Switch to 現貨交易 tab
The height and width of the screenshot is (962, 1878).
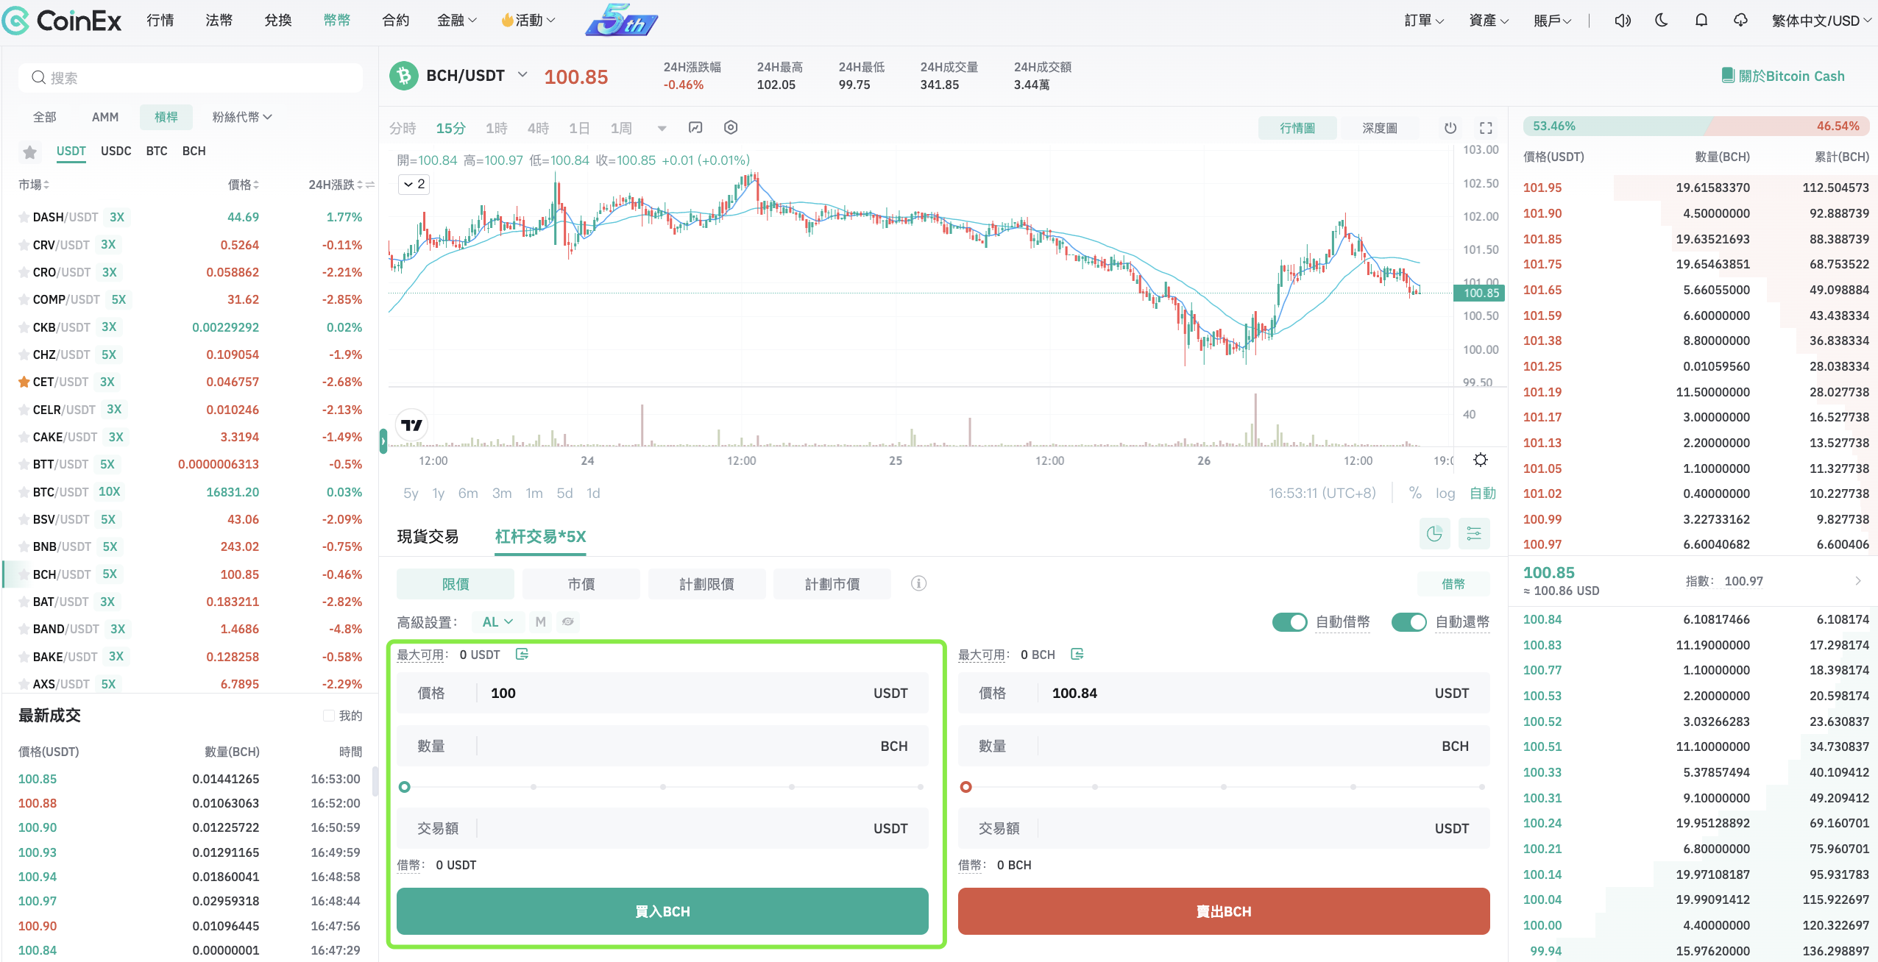[428, 536]
